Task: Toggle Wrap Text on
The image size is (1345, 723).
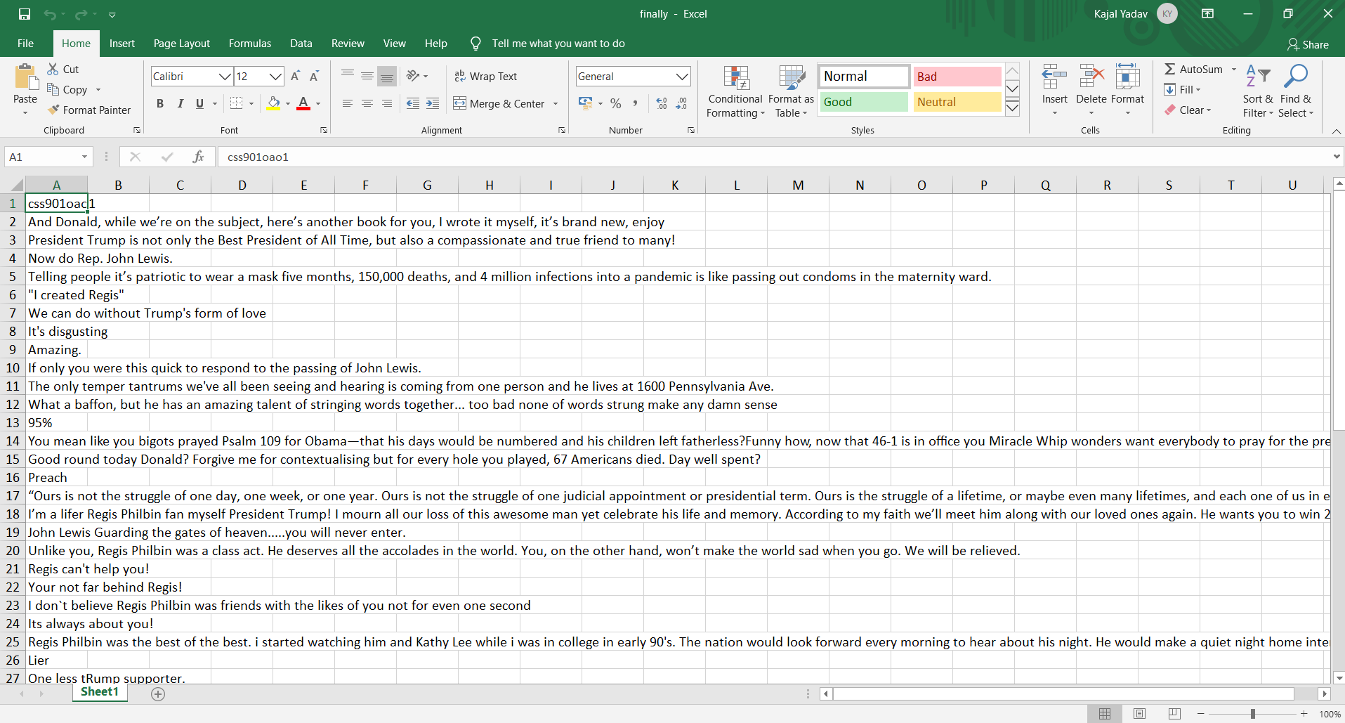Action: [486, 76]
